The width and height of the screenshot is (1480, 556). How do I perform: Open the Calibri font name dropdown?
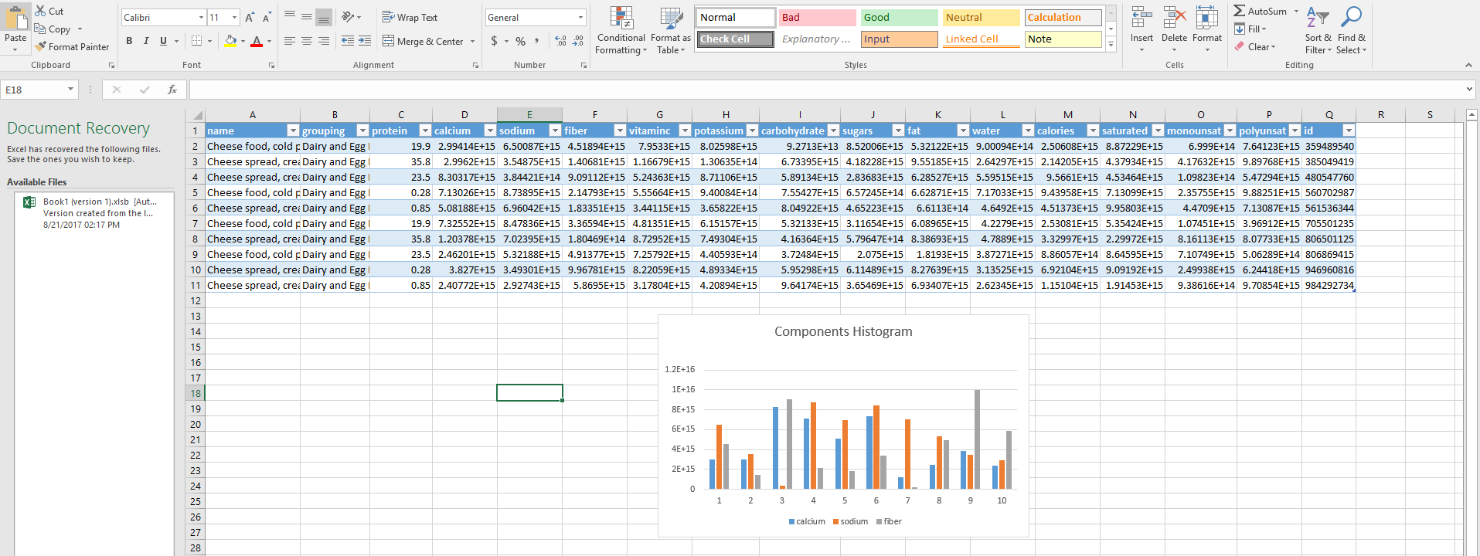coord(201,17)
